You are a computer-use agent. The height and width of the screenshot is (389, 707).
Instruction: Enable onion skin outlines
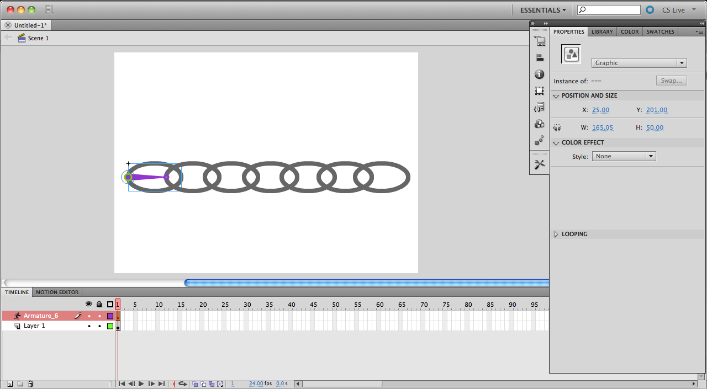pyautogui.click(x=203, y=383)
